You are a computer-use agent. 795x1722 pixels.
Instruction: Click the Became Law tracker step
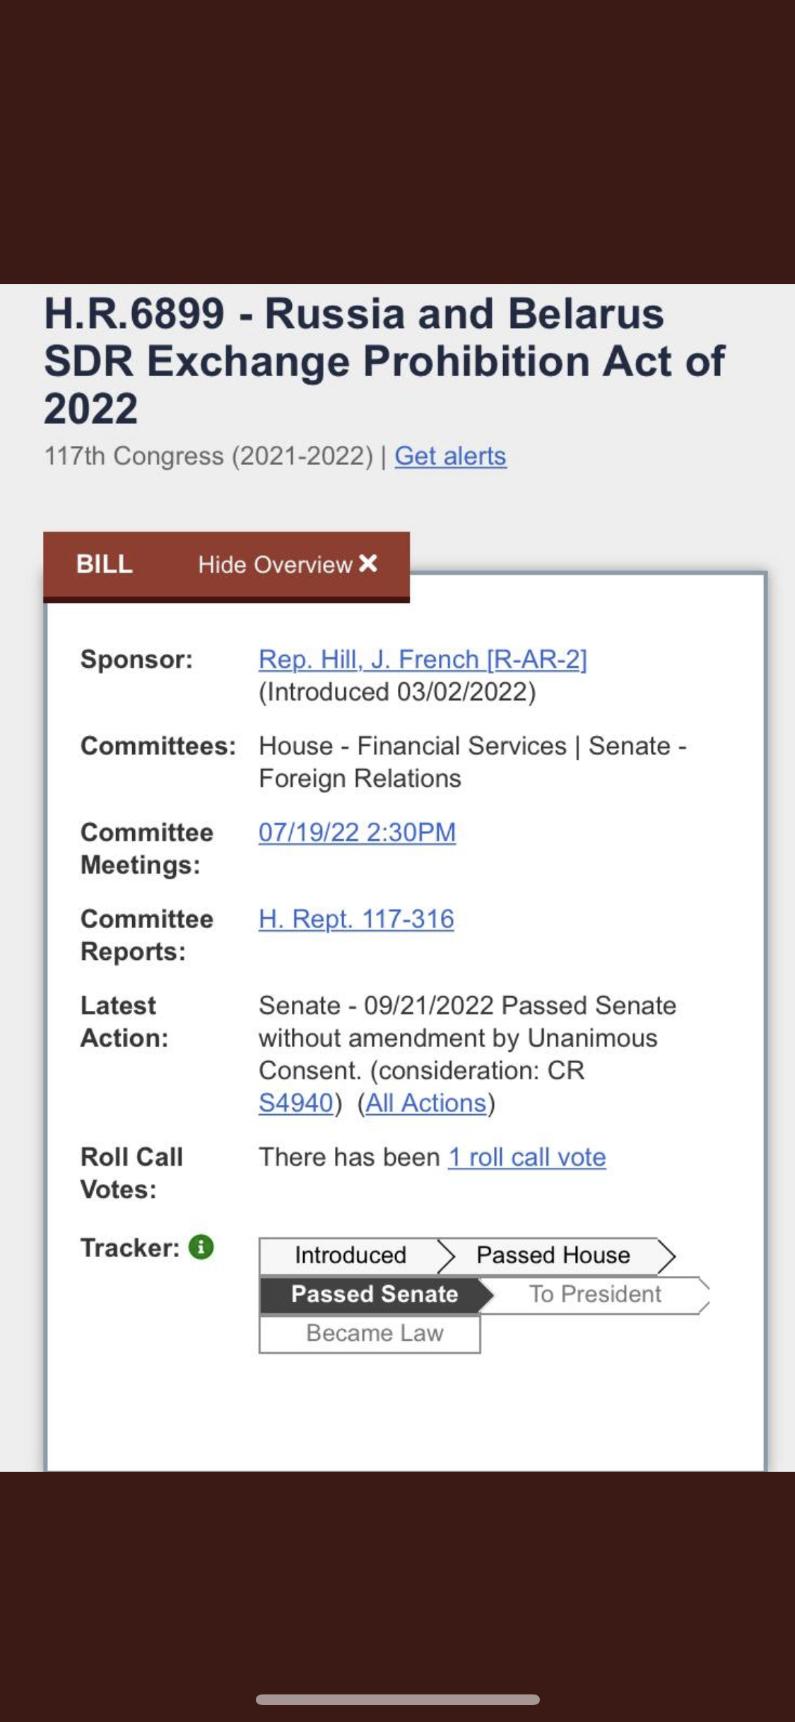pyautogui.click(x=375, y=1333)
